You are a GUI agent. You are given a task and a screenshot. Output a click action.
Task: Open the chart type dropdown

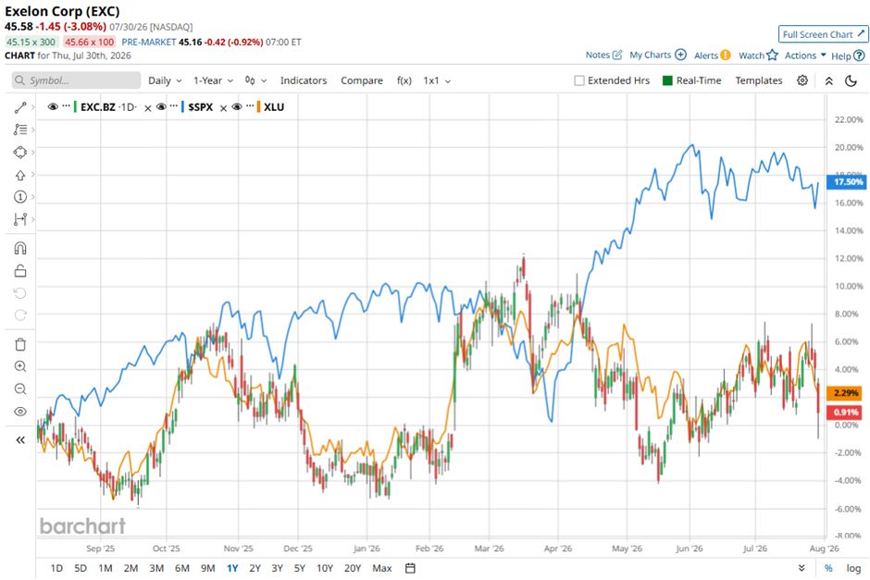pos(255,80)
